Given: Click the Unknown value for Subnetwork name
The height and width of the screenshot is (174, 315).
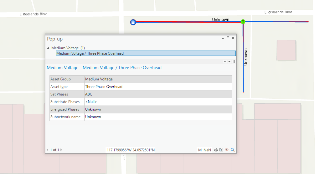Looking at the screenshot, I should click(158, 117).
